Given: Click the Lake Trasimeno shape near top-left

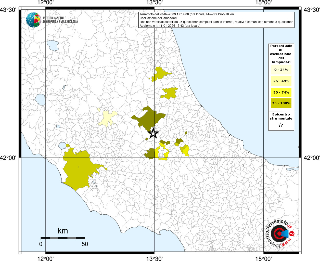Looking at the screenshot, I should 53,45.
